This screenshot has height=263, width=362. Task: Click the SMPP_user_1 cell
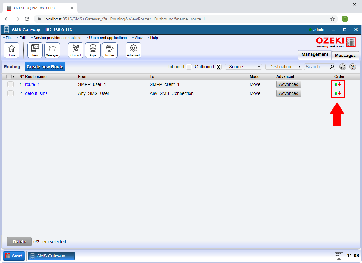pos(92,84)
